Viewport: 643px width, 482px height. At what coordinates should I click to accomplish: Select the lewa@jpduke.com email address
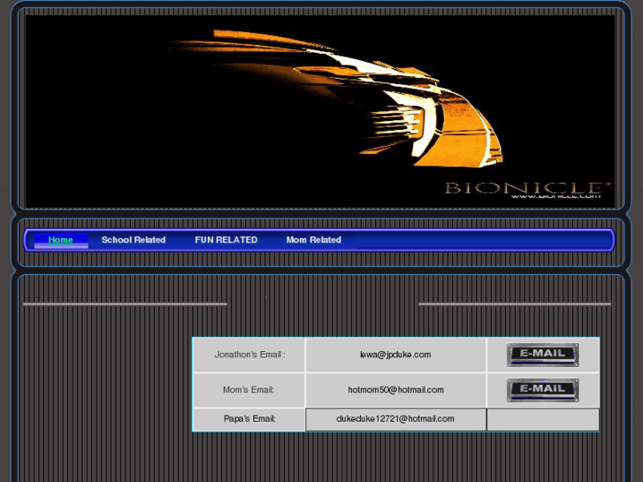(395, 355)
